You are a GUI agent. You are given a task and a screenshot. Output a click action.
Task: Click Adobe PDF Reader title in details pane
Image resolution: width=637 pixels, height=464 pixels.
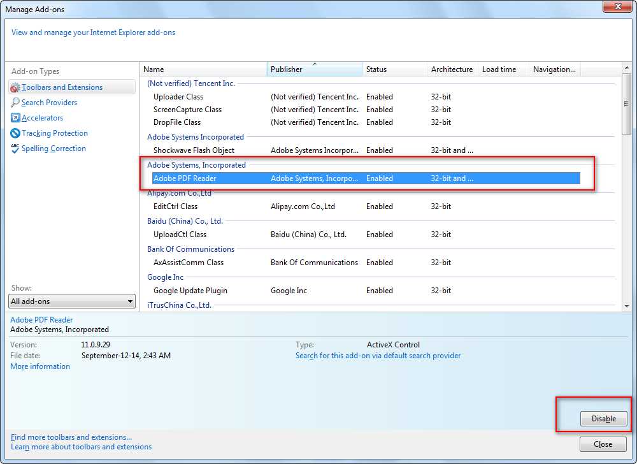41,320
